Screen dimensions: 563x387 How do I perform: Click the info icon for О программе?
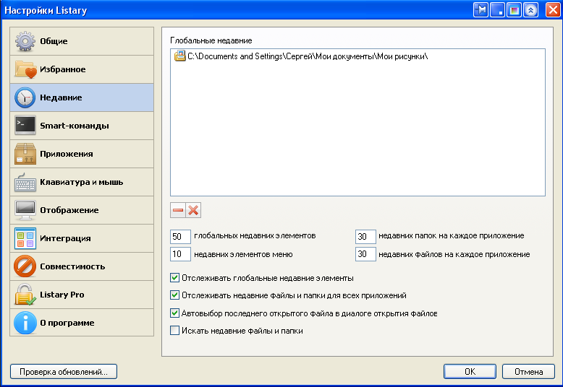tap(25, 323)
